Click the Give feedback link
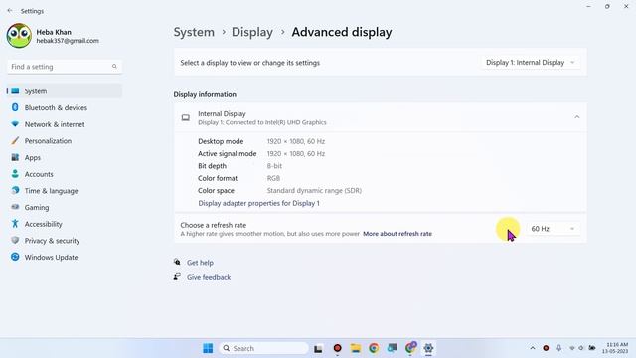636x358 pixels. coord(209,277)
